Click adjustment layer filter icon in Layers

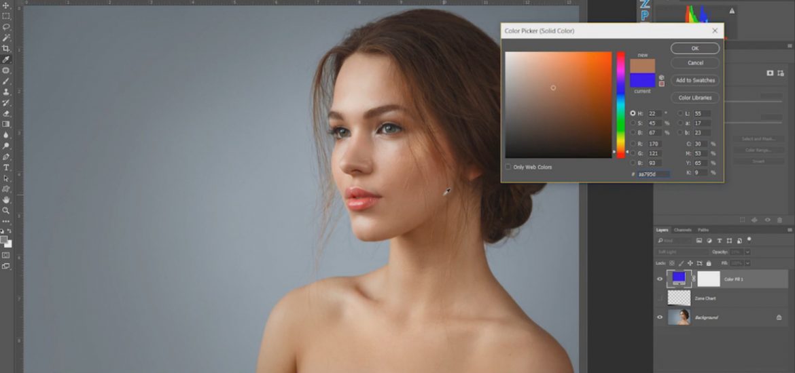(x=709, y=240)
